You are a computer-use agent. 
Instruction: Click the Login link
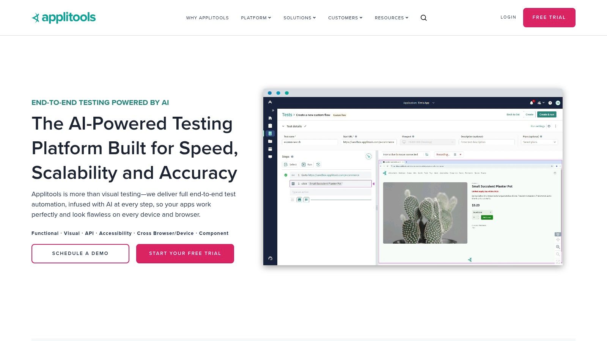coord(508,17)
